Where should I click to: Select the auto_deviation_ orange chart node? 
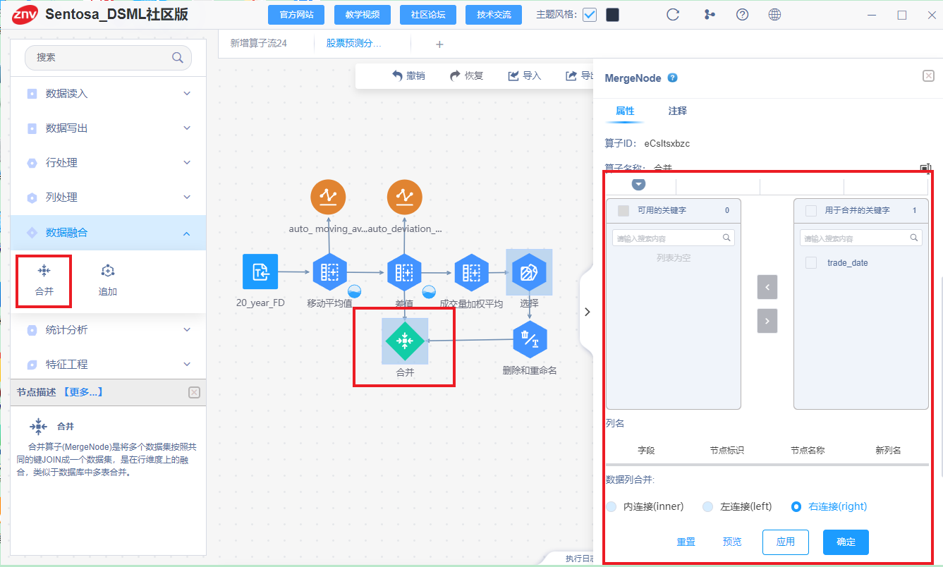[x=405, y=197]
